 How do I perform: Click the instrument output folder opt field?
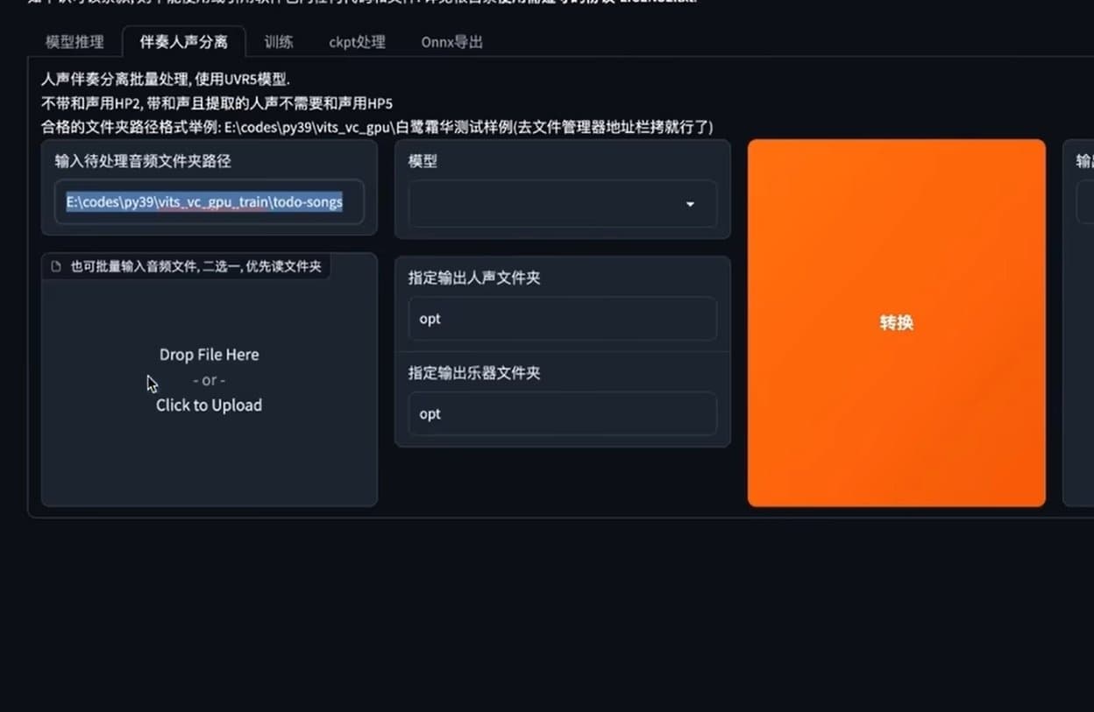tap(561, 413)
